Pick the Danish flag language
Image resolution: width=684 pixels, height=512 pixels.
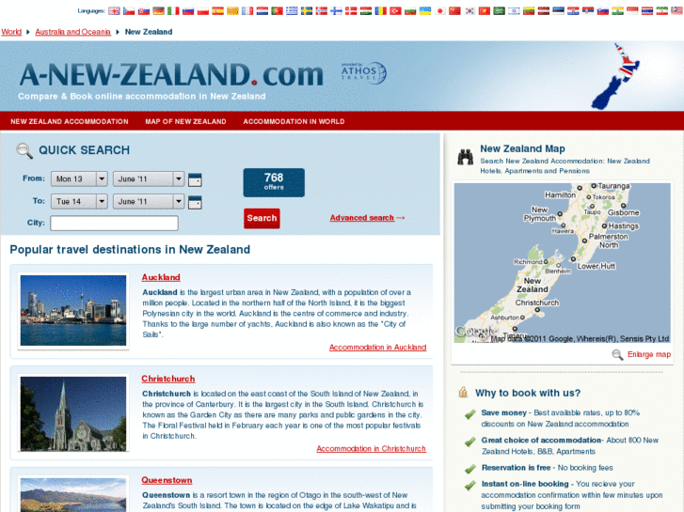pos(351,11)
